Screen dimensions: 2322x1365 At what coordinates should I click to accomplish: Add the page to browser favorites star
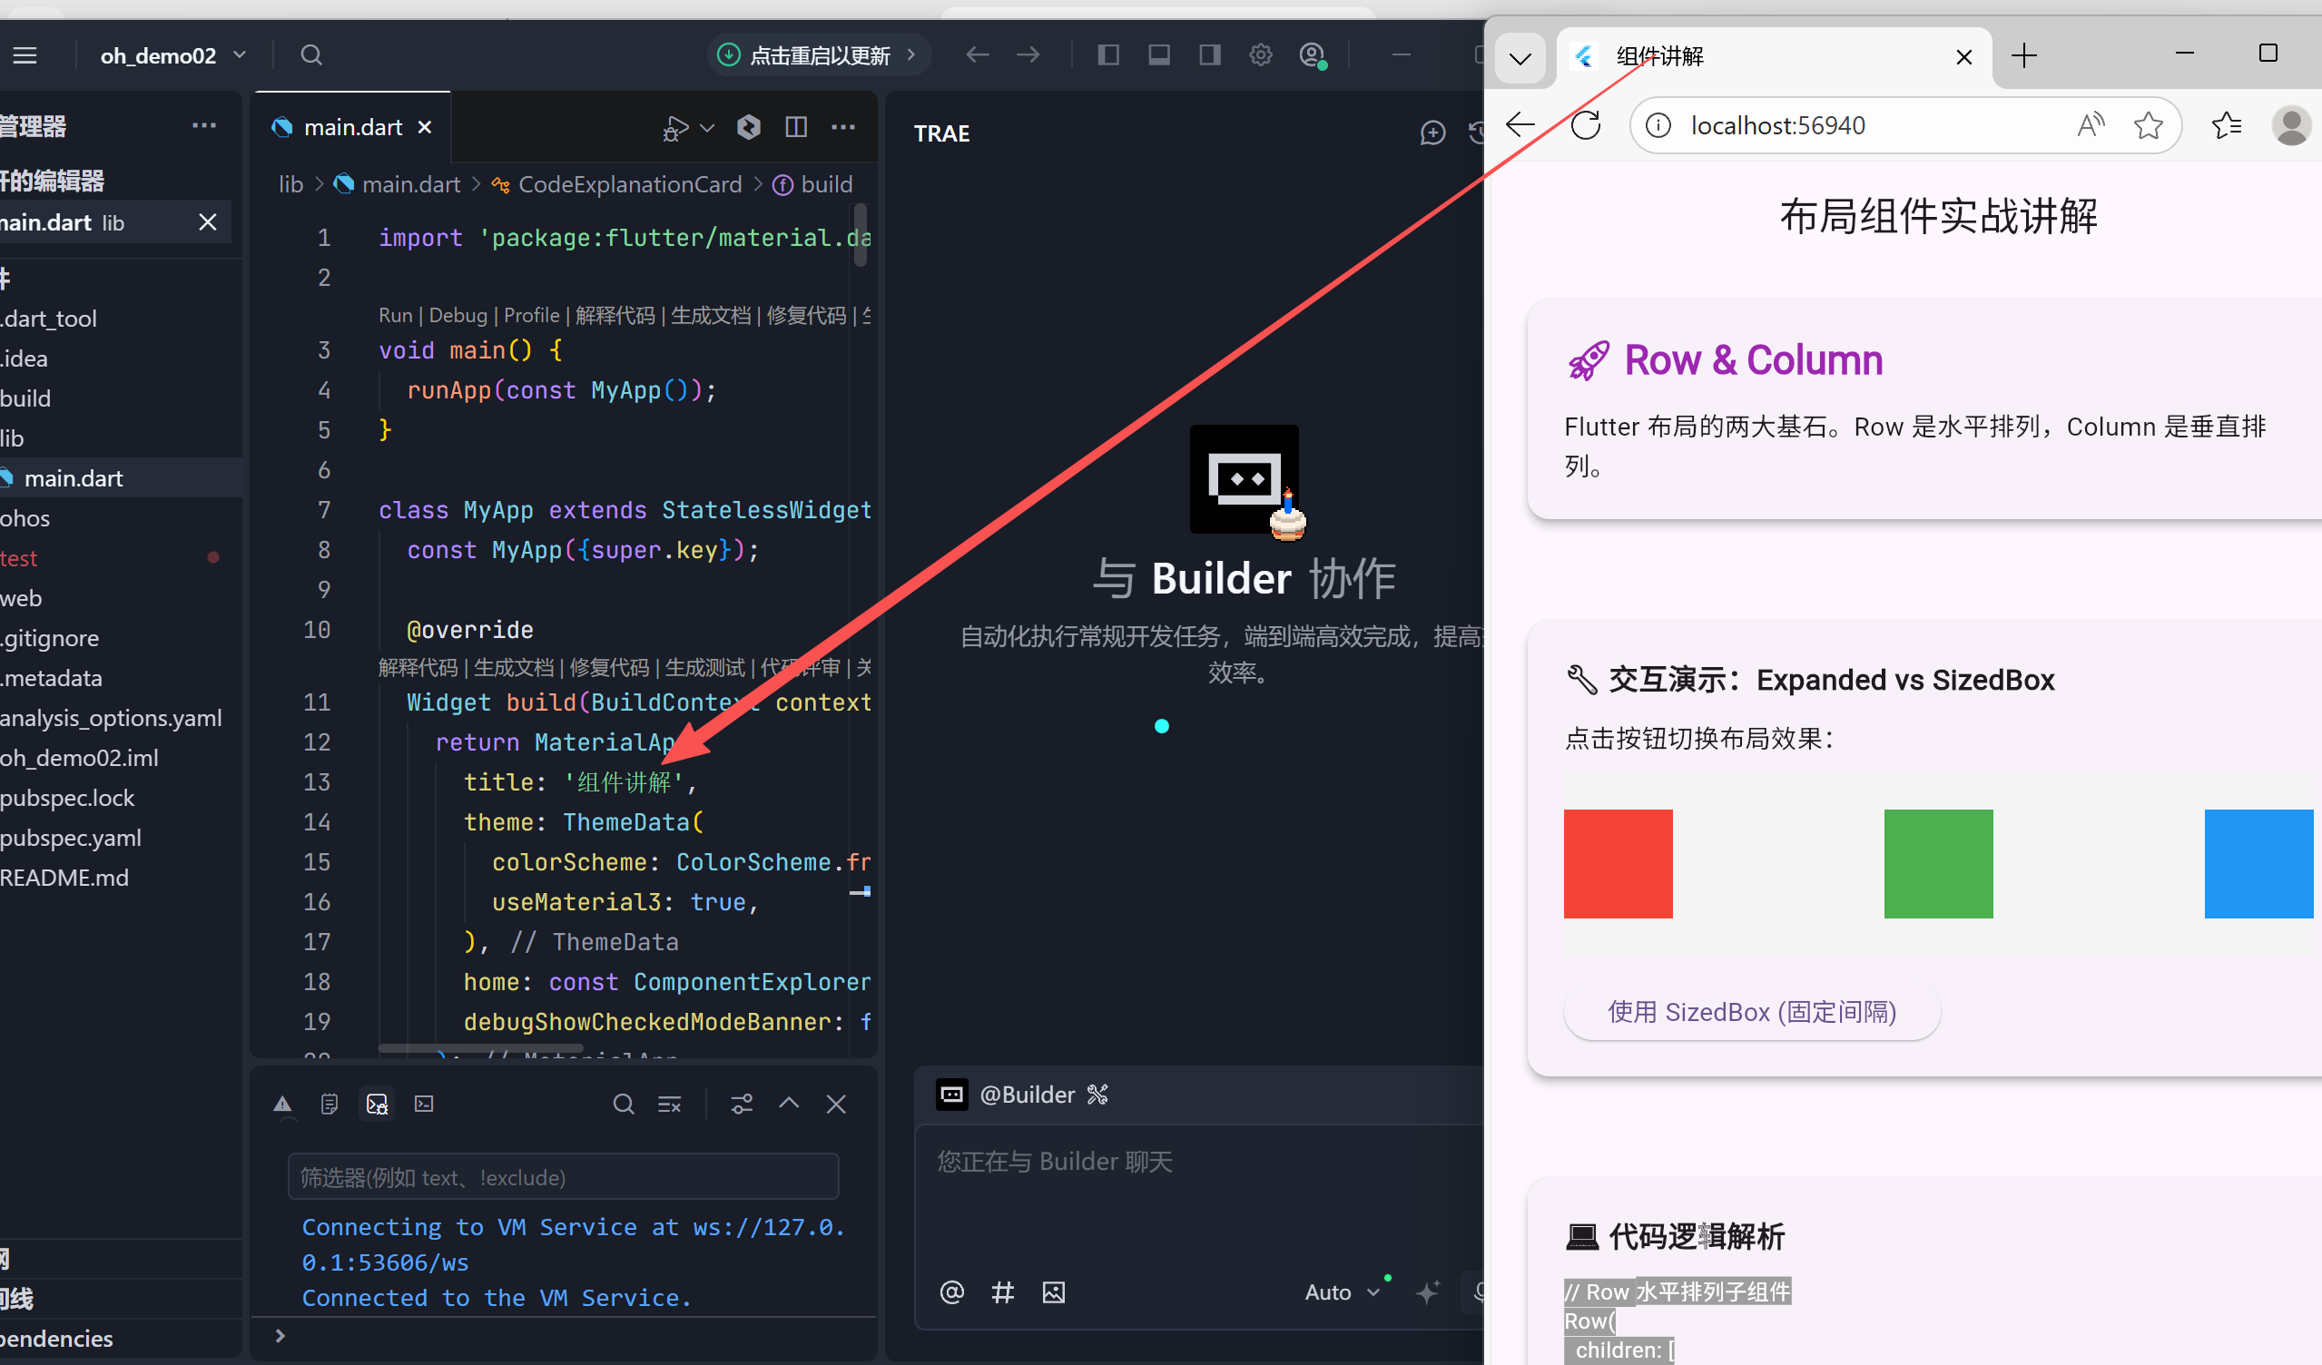(2150, 125)
